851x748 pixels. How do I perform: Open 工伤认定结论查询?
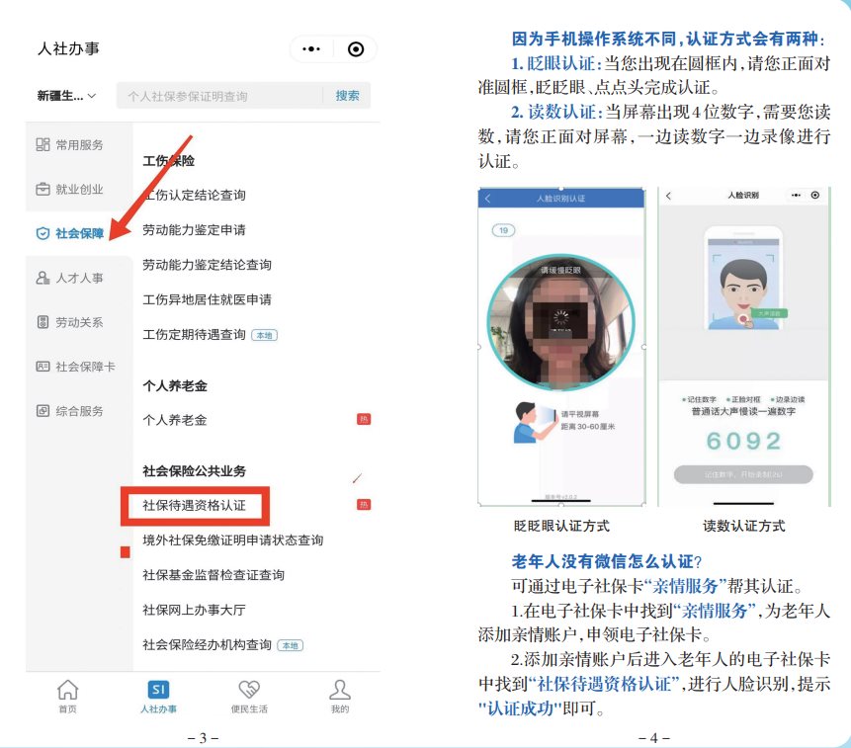click(195, 196)
